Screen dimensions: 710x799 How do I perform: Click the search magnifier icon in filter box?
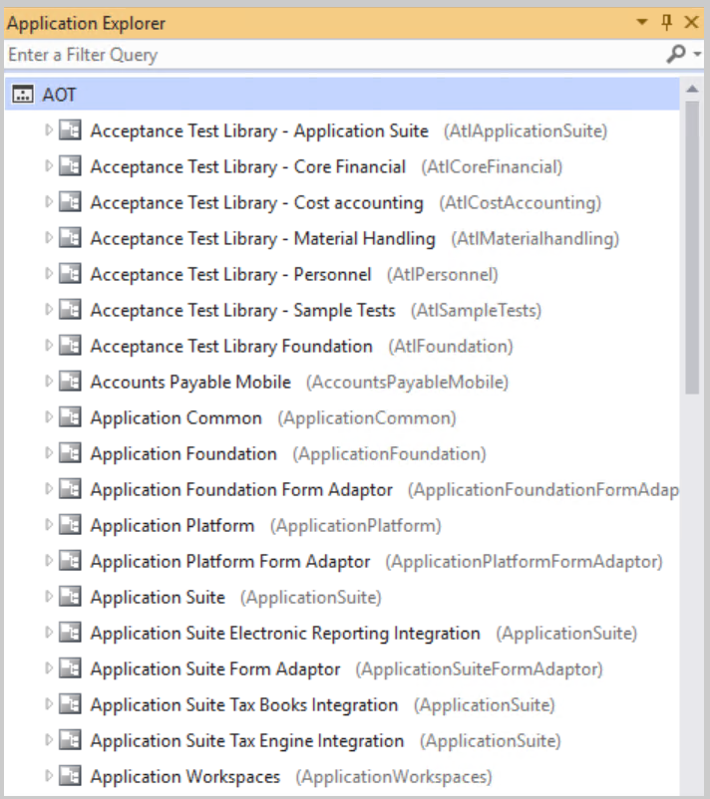(x=676, y=54)
